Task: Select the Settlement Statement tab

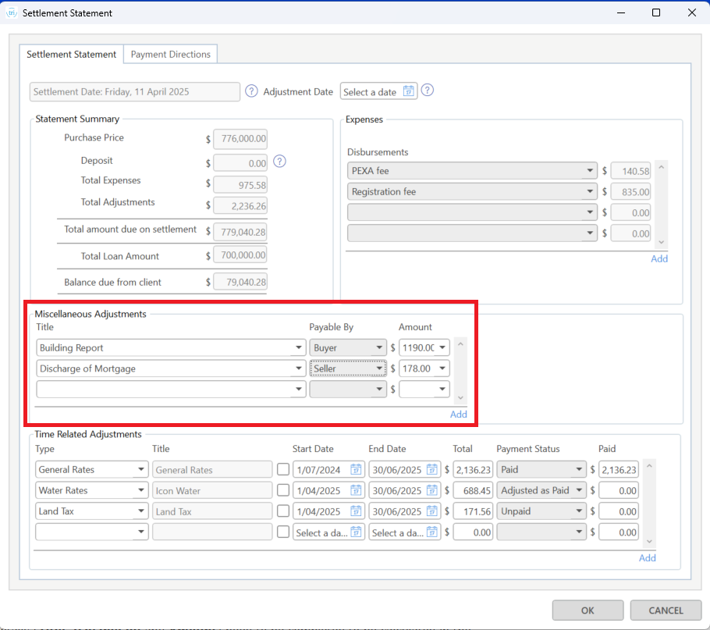Action: [71, 55]
